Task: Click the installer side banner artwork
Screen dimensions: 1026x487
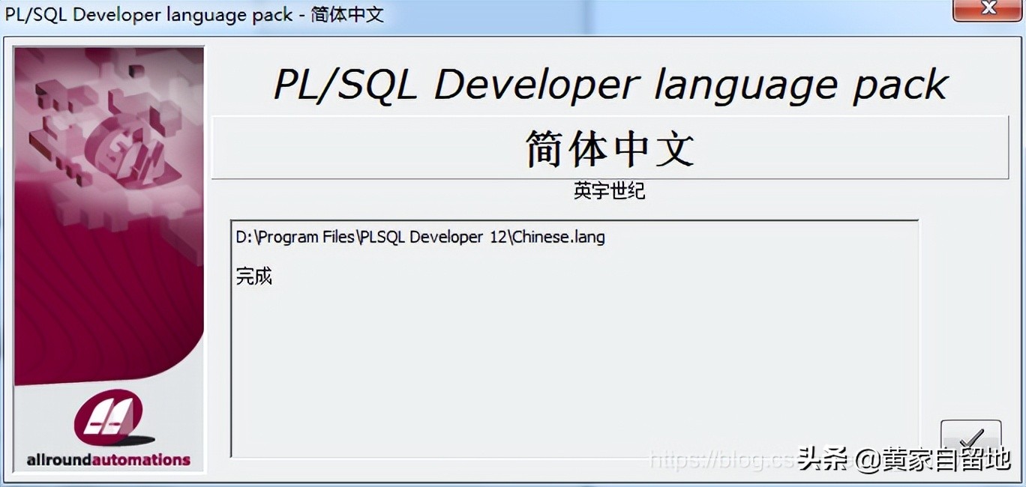Action: [109, 259]
